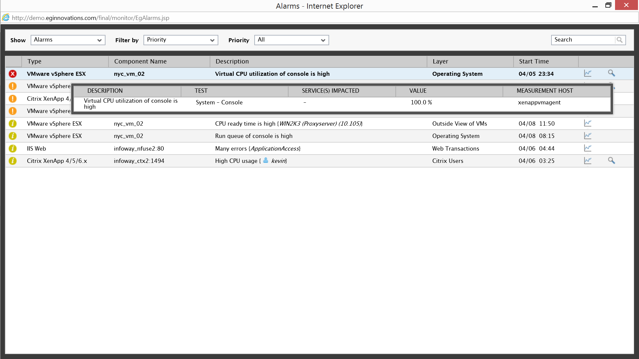The image size is (639, 359).
Task: Open the Show dropdown set to Alarms
Action: 68,40
